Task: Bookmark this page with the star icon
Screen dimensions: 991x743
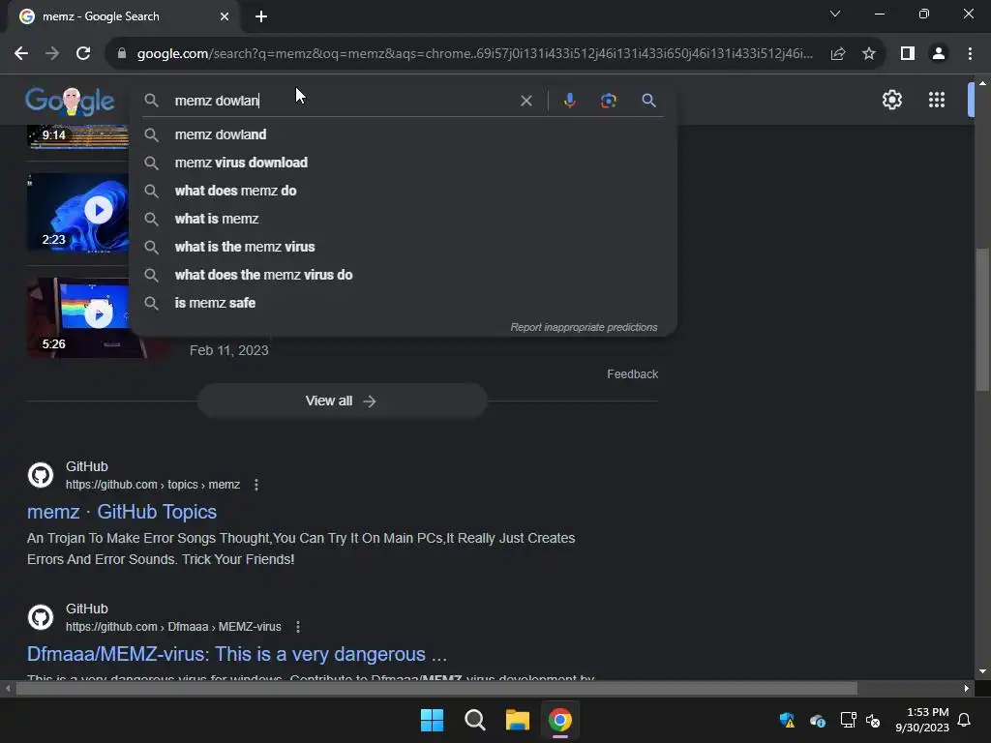Action: point(869,54)
